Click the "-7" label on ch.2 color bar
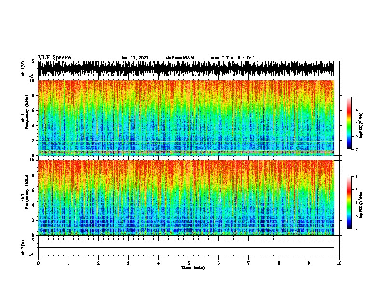382x295 pixels. 355,229
